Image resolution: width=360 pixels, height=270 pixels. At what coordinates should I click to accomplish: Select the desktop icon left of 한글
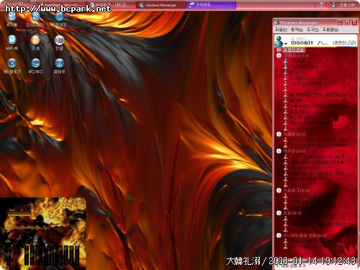(35, 43)
